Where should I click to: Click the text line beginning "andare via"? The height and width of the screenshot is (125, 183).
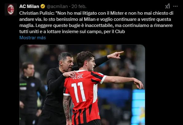tap(95, 19)
